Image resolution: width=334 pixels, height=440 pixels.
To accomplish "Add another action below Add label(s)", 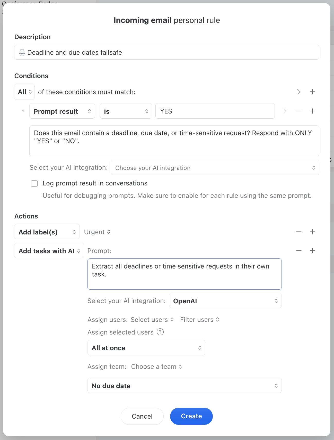I will [x=312, y=232].
